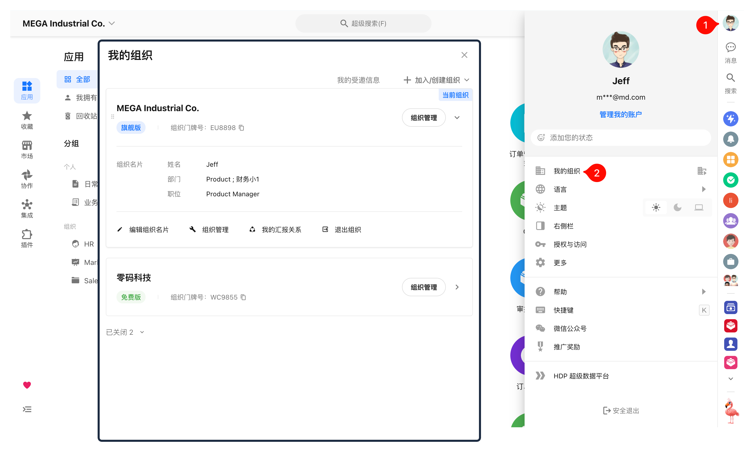This screenshot has height=452, width=754.
Task: Expand the 已关闭 2 closed organizations list
Action: [x=125, y=332]
